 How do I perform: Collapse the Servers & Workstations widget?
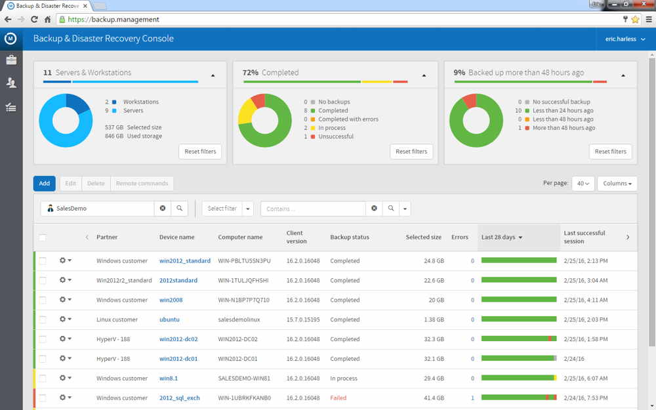[213, 75]
